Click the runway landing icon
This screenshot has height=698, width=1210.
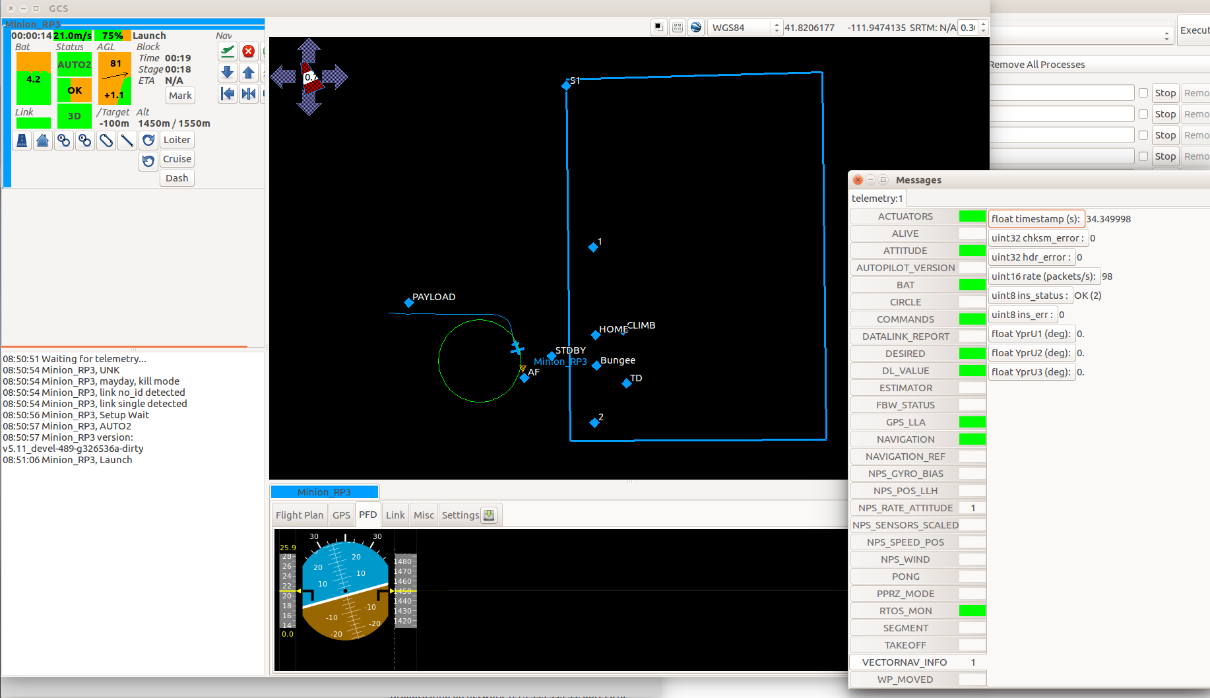click(22, 141)
